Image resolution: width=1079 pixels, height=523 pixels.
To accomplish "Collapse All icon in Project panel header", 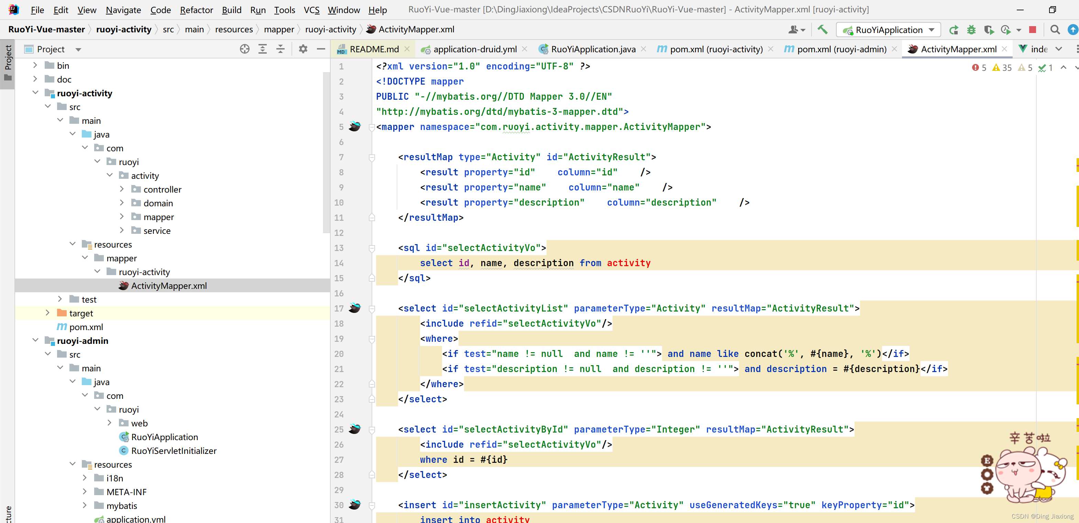I will [280, 49].
